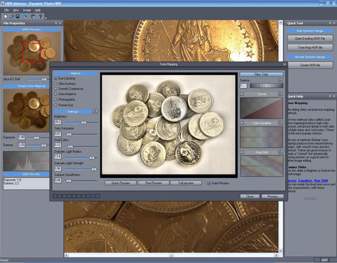Click the Help question mark toolbar icon
This screenshot has height=263, width=337.
[x=40, y=16]
